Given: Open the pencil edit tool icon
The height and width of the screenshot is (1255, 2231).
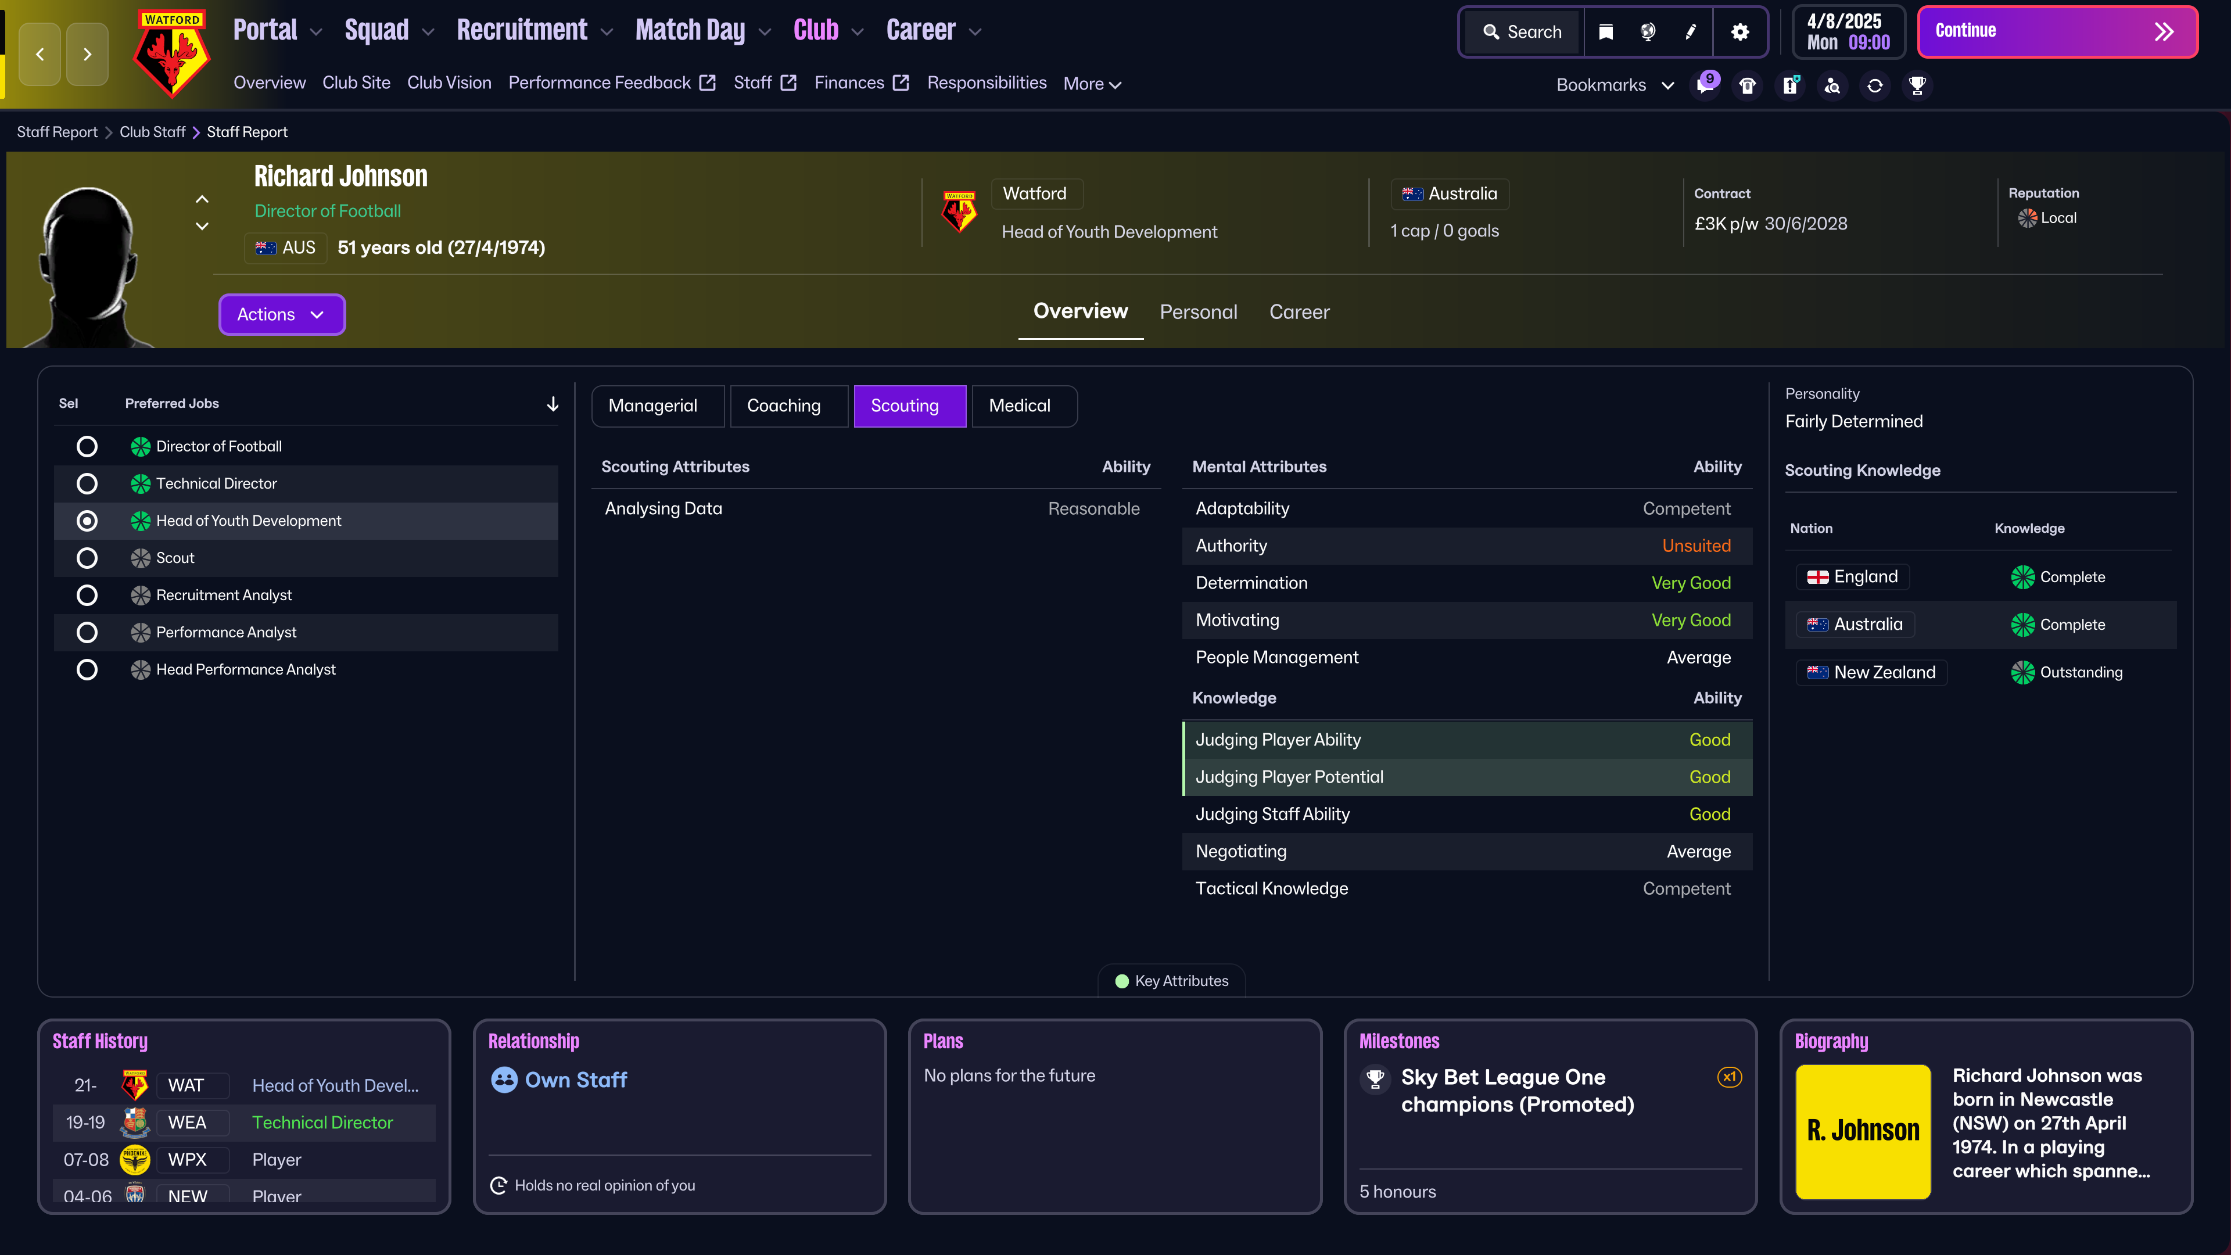Looking at the screenshot, I should coord(1691,32).
